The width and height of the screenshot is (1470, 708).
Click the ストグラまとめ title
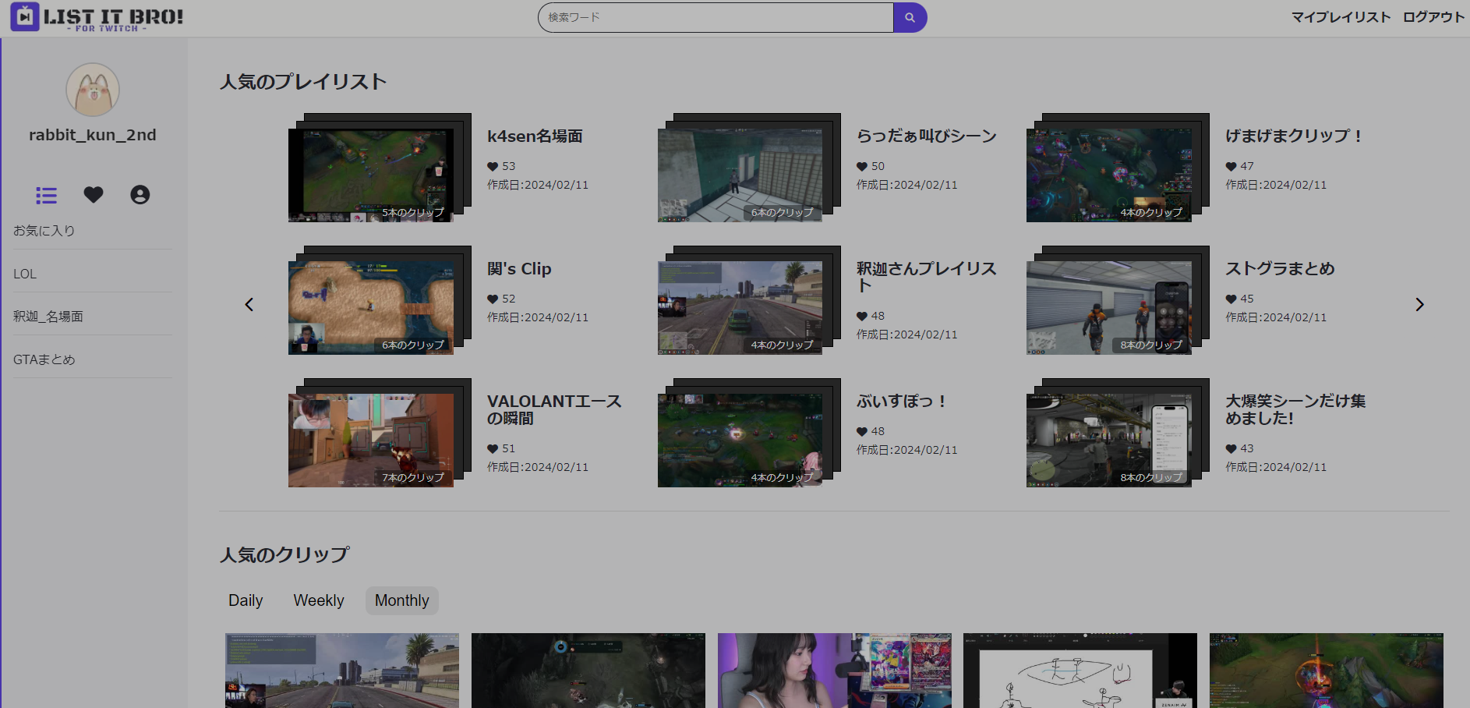pyautogui.click(x=1280, y=269)
